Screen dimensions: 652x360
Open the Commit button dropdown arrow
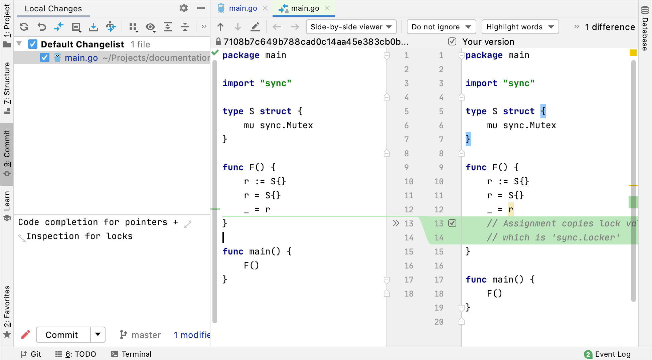[x=98, y=334]
